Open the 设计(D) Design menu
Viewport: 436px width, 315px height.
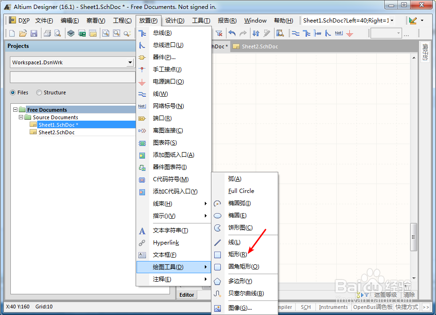175,21
